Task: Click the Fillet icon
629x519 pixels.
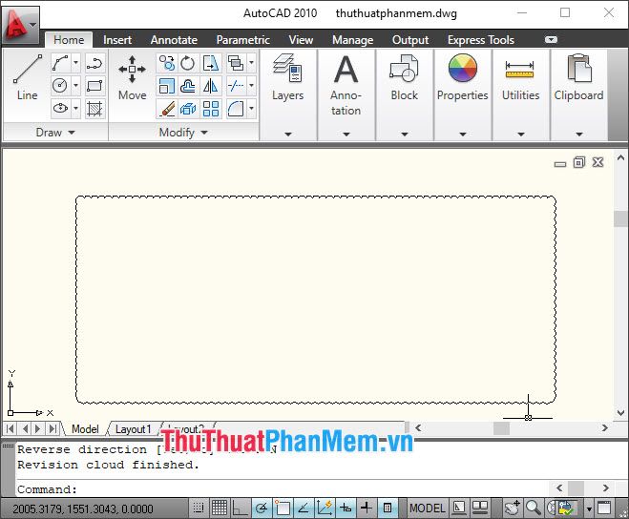Action: pyautogui.click(x=236, y=109)
